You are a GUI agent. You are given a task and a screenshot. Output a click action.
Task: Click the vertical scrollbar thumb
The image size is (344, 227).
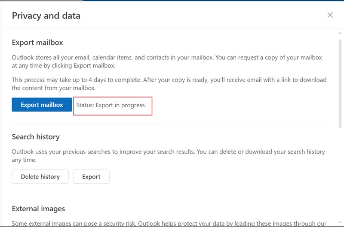(340, 82)
